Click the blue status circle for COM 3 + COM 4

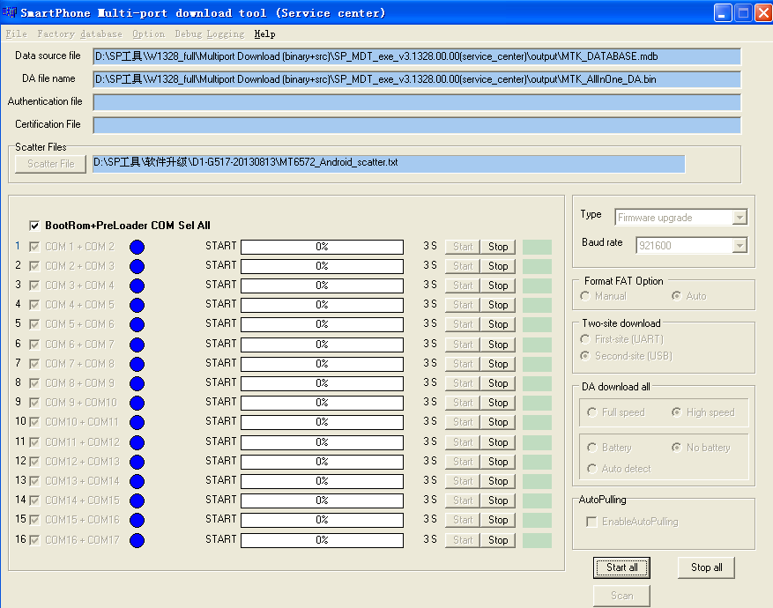tap(137, 285)
